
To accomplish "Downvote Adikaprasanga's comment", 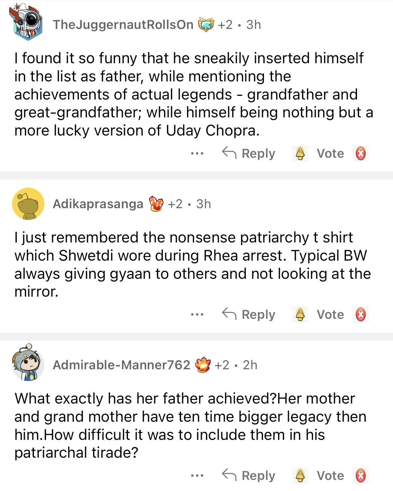I will [x=361, y=314].
